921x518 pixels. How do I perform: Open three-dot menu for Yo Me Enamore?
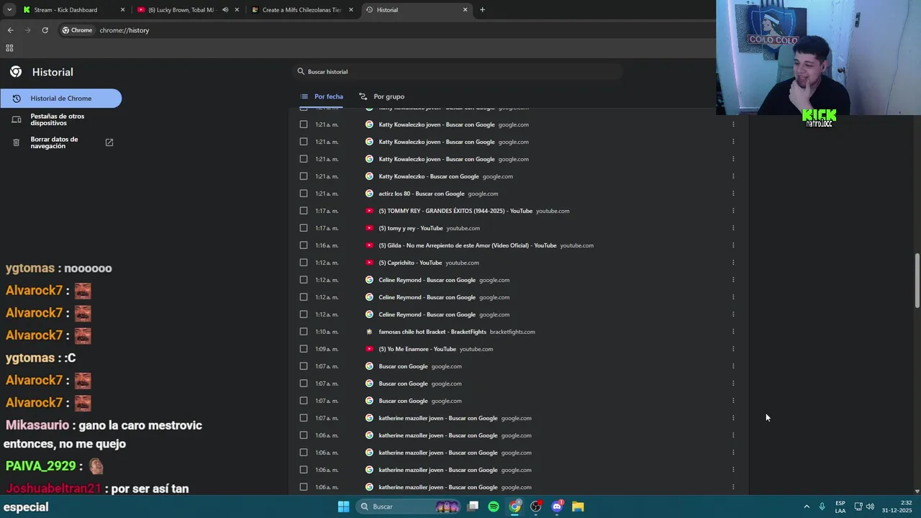pyautogui.click(x=733, y=349)
